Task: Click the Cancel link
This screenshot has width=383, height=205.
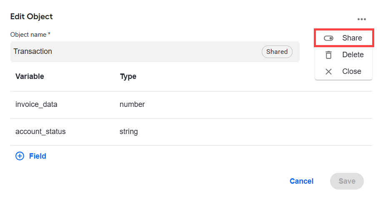Action: (301, 181)
